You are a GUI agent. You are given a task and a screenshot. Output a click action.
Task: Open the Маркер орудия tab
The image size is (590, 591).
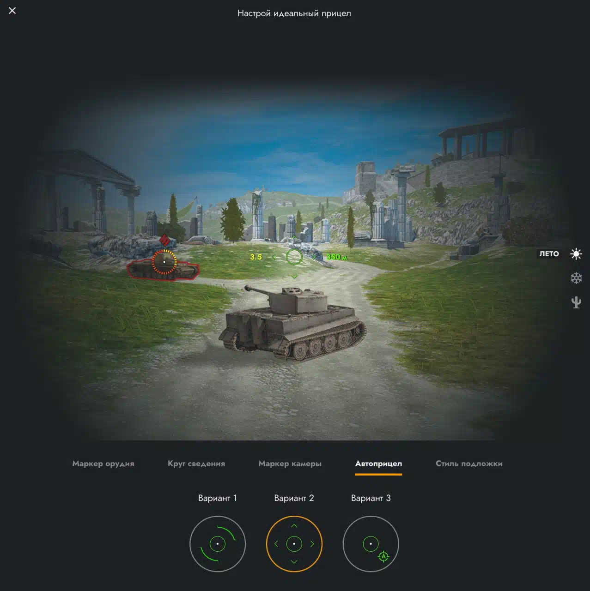103,464
